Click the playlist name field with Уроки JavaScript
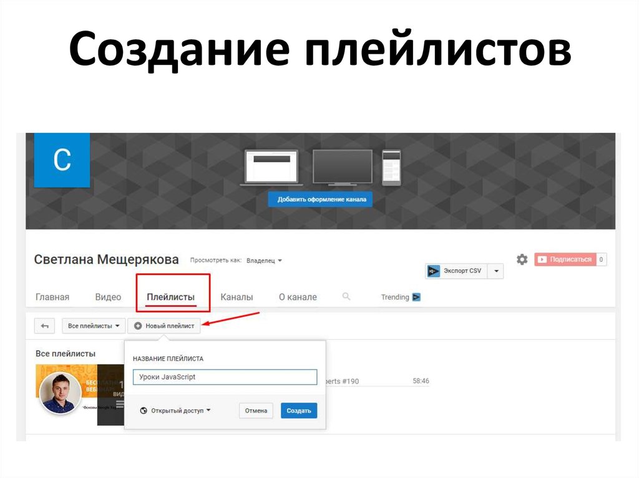Screen dimensions: 639x478 pos(225,377)
